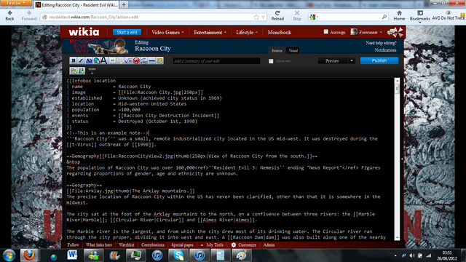
Task: Click Wikia activity icon at top right
Action: coord(395,32)
